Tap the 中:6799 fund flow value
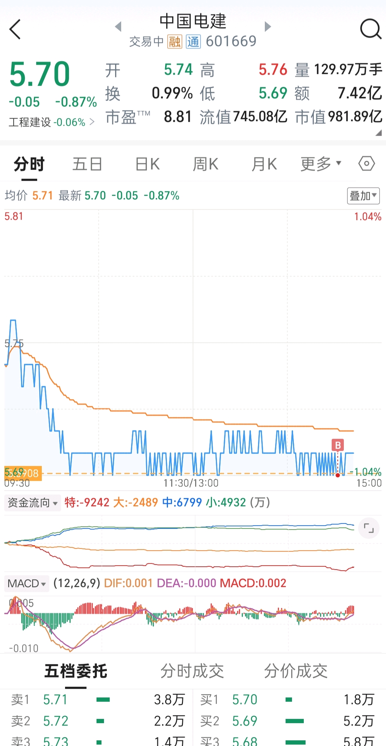 182,503
